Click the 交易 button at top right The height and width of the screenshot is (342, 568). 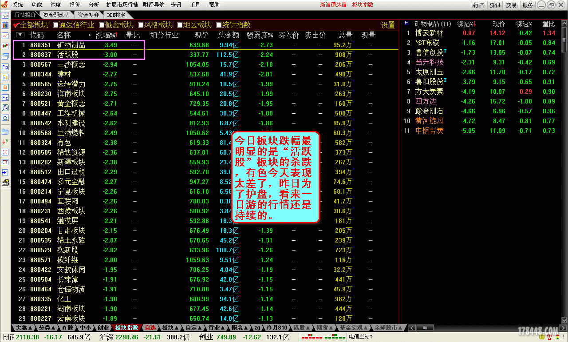[x=511, y=5]
